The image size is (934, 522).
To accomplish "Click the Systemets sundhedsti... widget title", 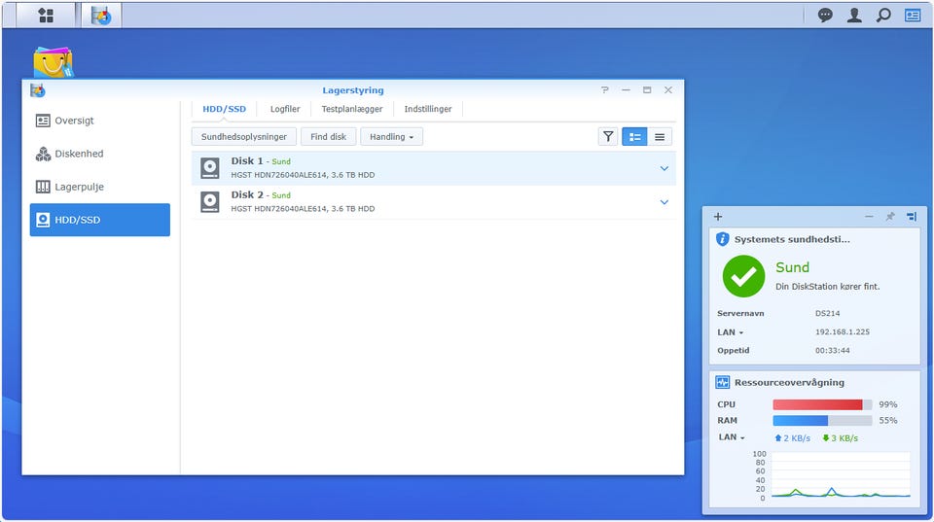I will 792,239.
